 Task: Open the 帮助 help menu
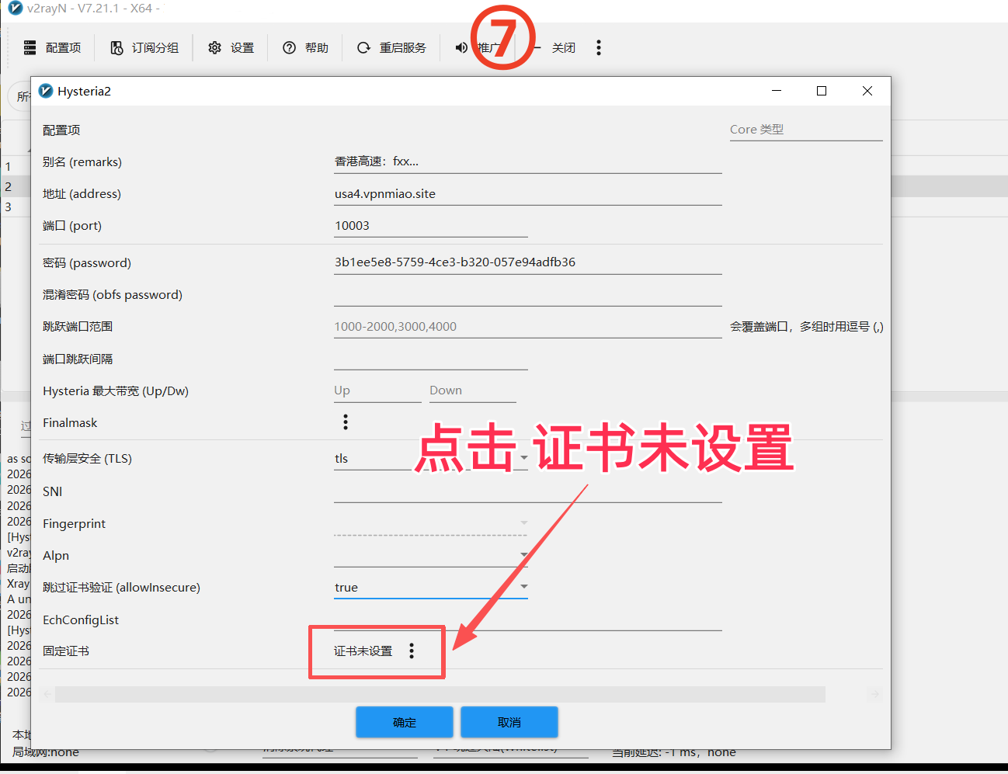(x=305, y=48)
